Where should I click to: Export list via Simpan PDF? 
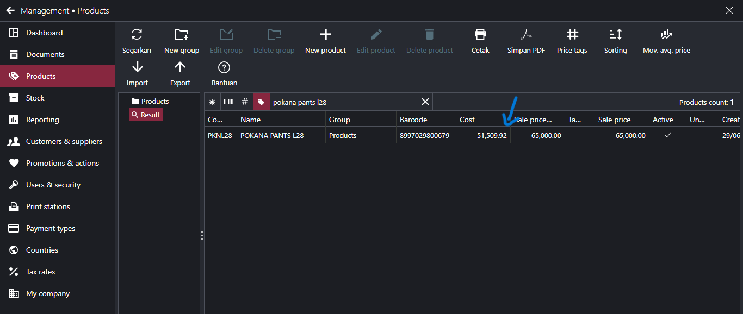click(x=526, y=35)
